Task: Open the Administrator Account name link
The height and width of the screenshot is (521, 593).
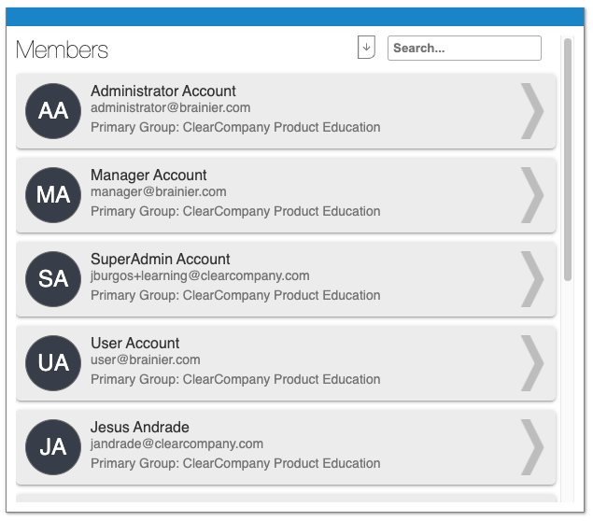Action: (163, 92)
